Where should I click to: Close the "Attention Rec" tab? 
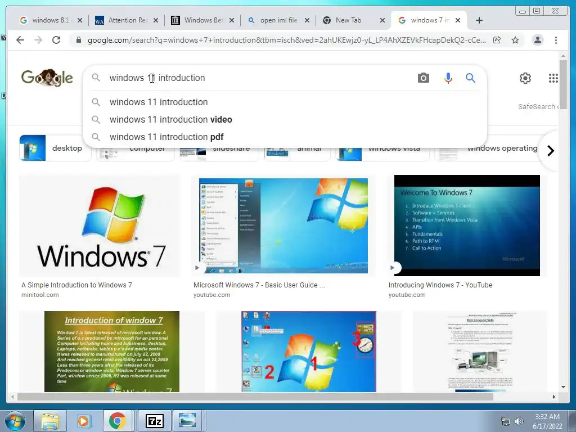coord(156,20)
